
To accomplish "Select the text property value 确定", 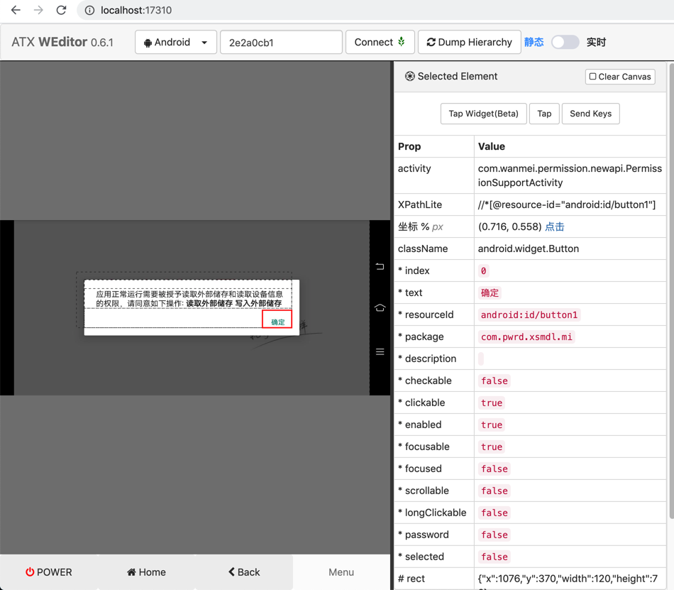I will (490, 293).
